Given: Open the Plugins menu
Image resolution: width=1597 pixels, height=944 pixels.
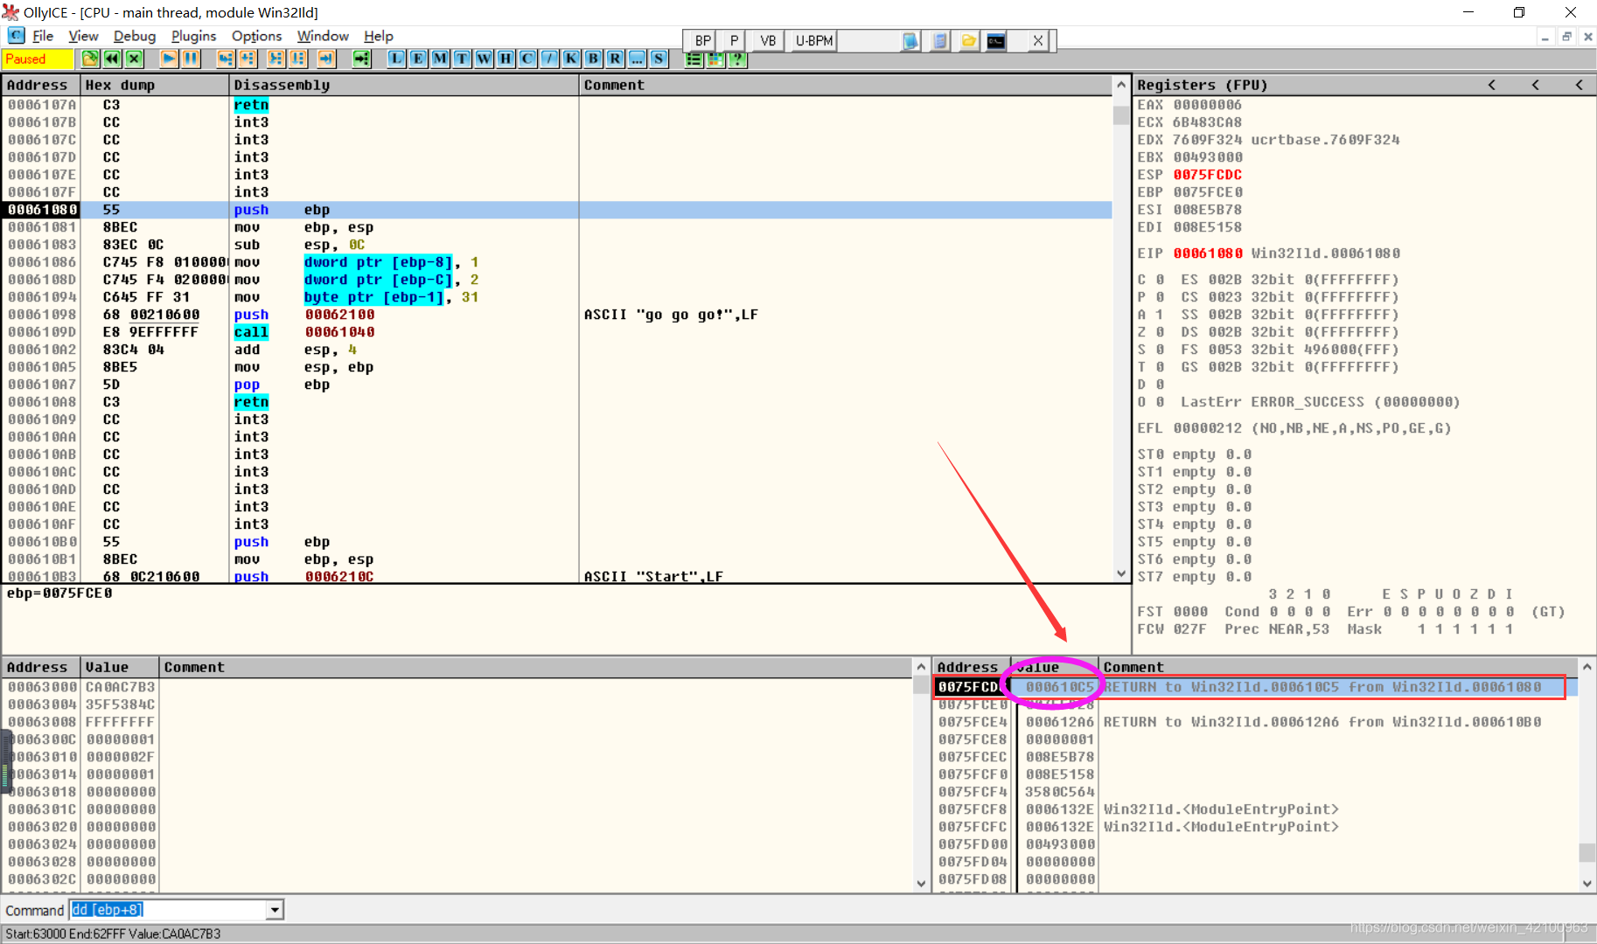Looking at the screenshot, I should coord(193,36).
